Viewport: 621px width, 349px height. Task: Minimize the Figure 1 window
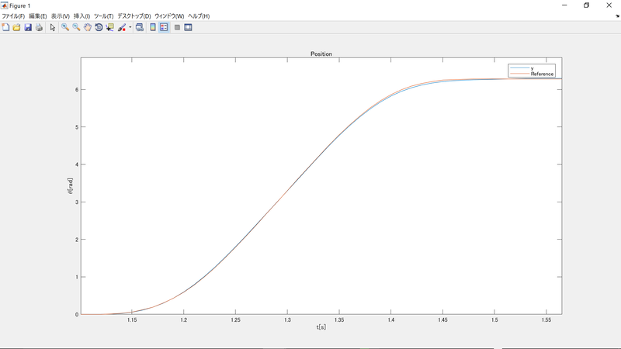[564, 5]
